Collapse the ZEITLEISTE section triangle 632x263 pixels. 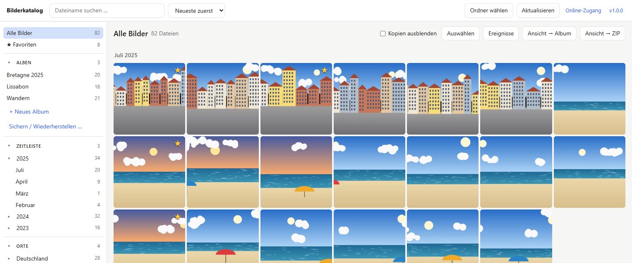pyautogui.click(x=9, y=146)
